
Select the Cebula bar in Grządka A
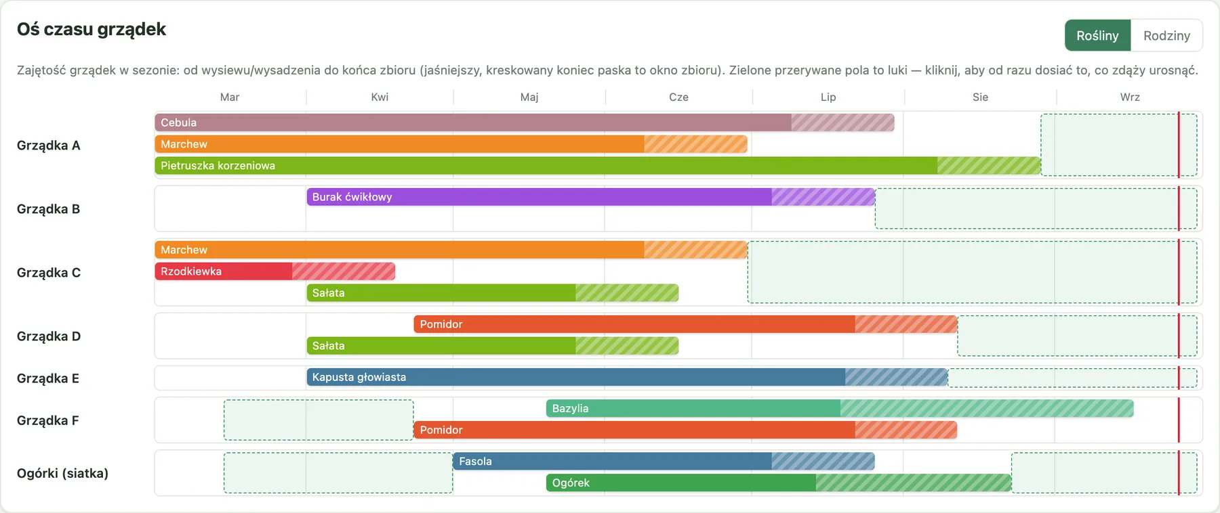click(x=525, y=122)
